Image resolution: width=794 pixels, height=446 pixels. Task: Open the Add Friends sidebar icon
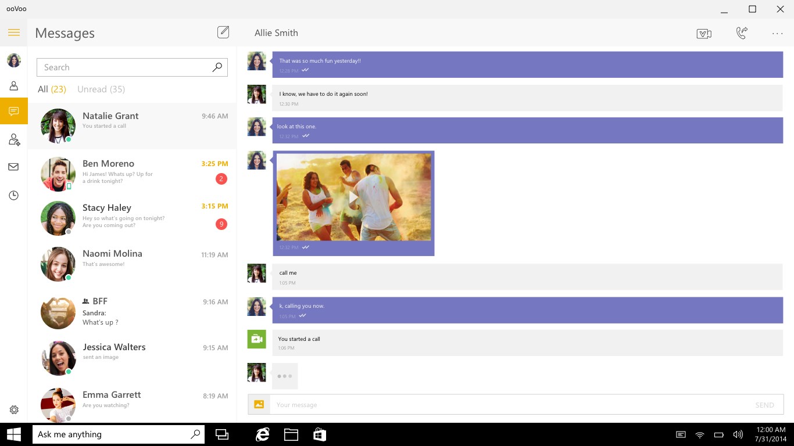coord(14,139)
